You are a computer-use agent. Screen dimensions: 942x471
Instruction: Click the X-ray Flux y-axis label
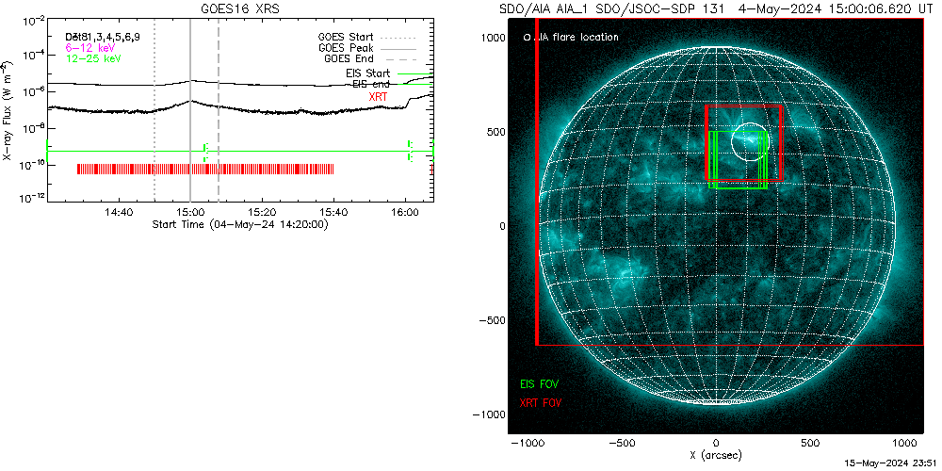(8, 111)
